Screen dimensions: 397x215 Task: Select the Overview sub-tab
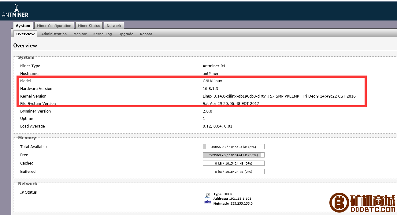25,34
